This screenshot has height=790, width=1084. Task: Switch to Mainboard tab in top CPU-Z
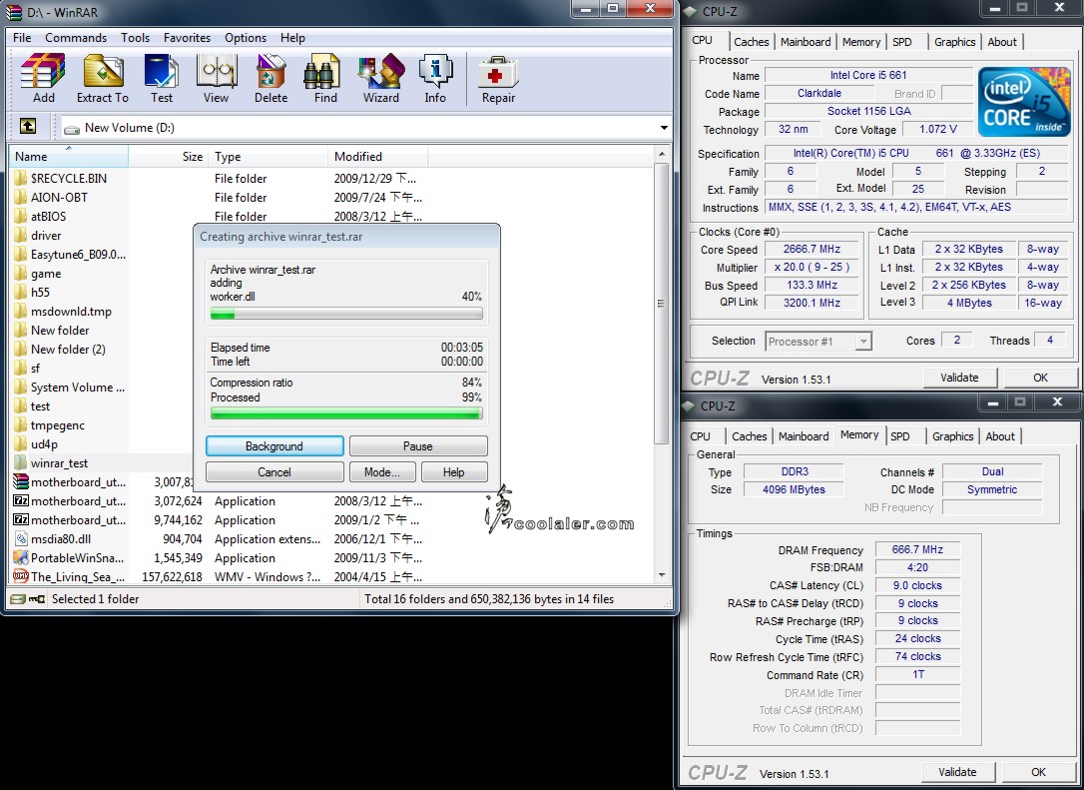click(x=806, y=42)
